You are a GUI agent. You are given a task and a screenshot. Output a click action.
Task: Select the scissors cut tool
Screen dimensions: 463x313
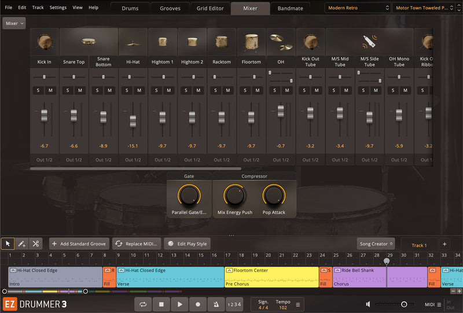[36, 244]
